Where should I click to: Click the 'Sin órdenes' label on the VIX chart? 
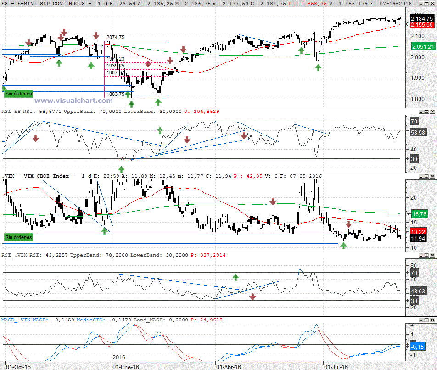pos(19,237)
